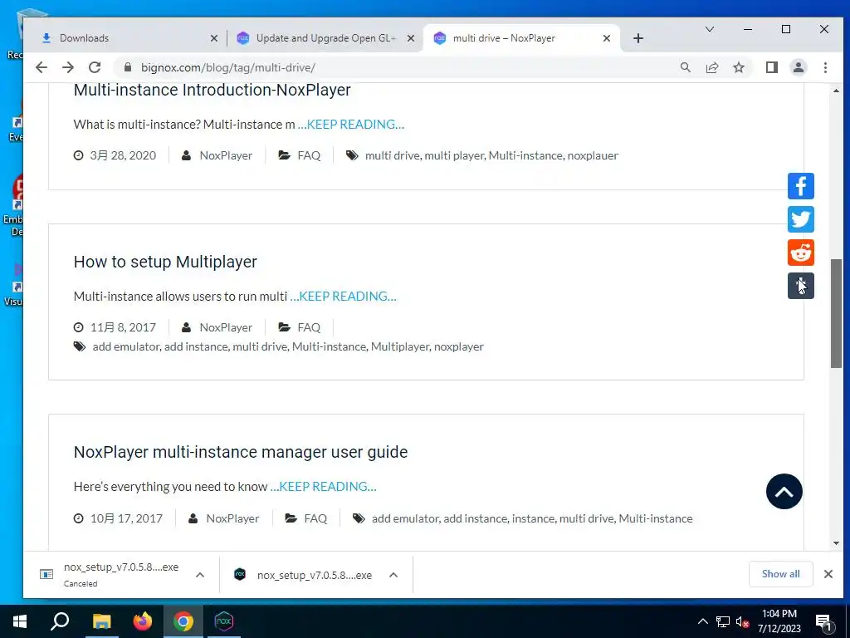This screenshot has height=638, width=850.
Task: Share on Facebook
Action: coord(801,186)
